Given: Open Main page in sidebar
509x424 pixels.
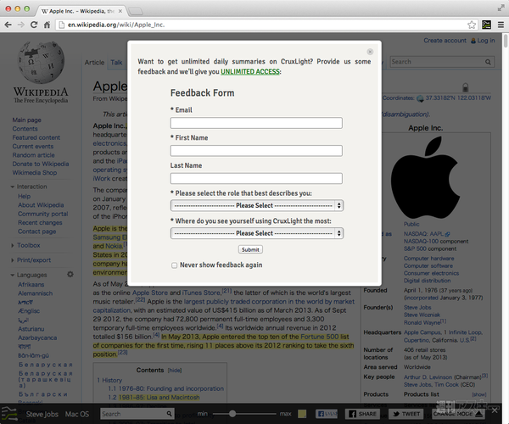Looking at the screenshot, I should 26,120.
